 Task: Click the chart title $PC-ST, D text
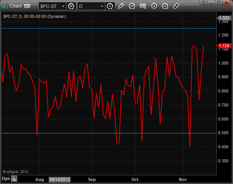35,16
